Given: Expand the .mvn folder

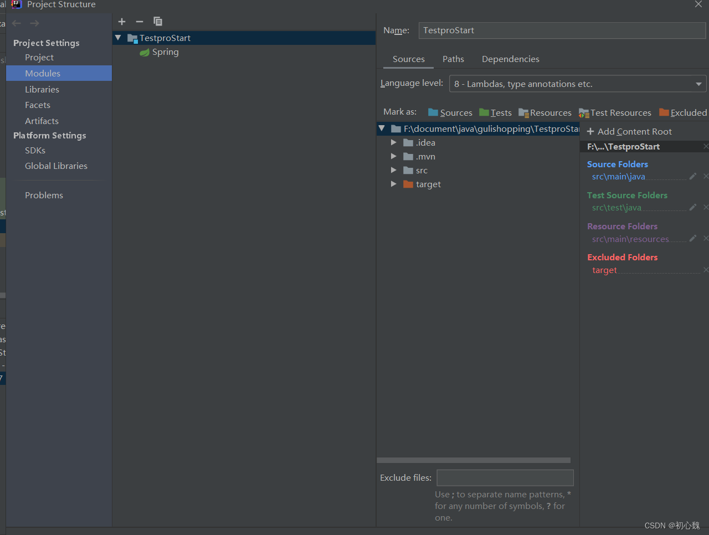Looking at the screenshot, I should (x=393, y=156).
